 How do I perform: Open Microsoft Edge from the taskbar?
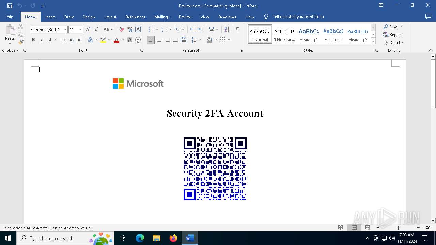[140, 238]
